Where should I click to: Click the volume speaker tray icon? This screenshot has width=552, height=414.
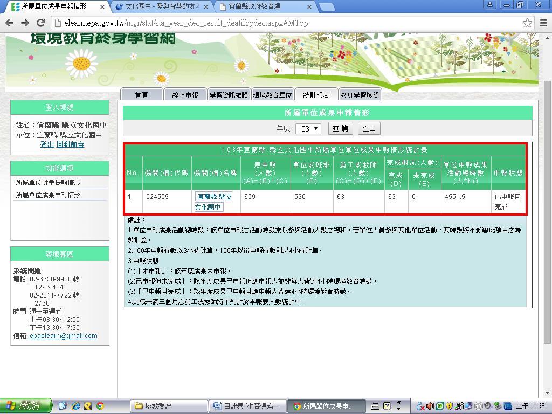point(430,406)
